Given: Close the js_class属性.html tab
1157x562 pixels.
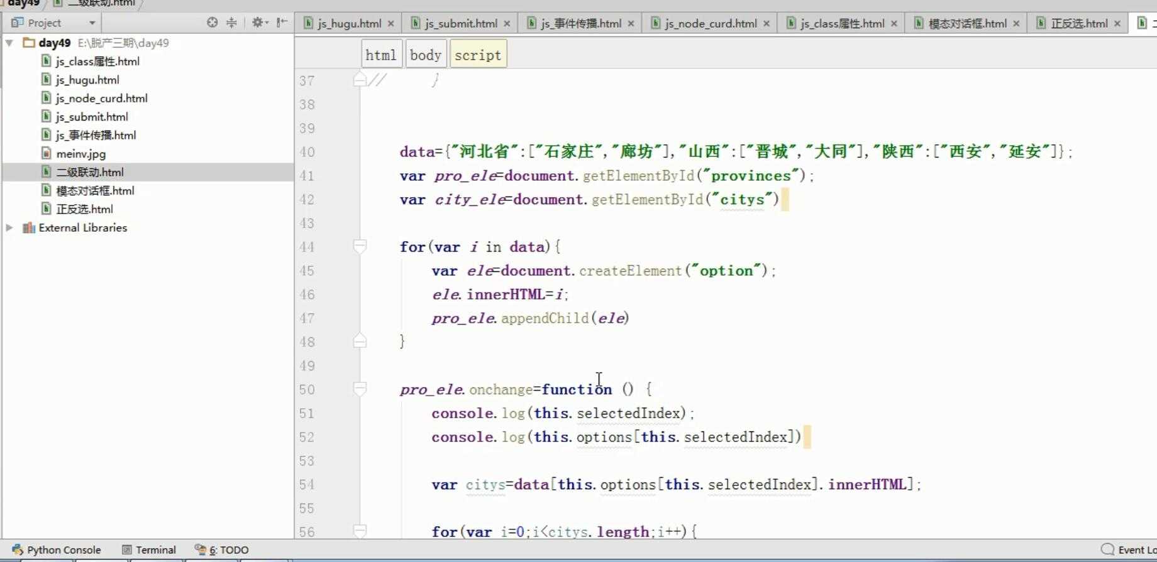Looking at the screenshot, I should (x=894, y=23).
